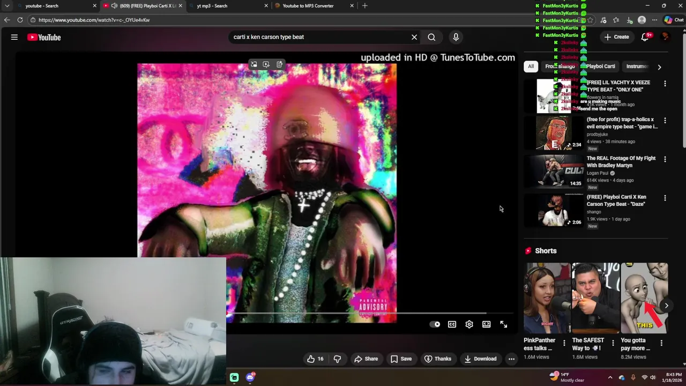
Task: Download the video
Action: point(480,359)
